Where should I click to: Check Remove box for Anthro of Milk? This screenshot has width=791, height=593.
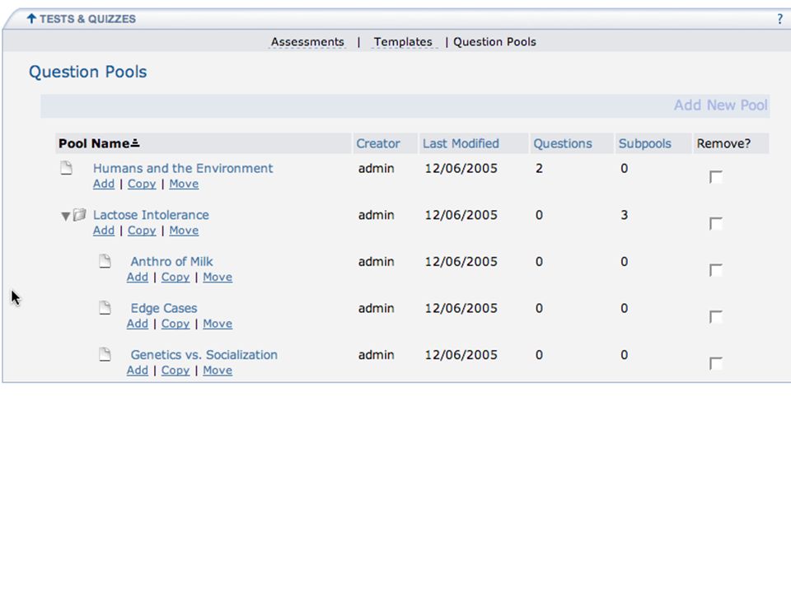pos(715,270)
